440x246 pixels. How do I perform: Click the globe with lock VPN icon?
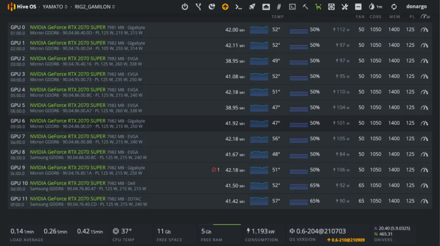tap(212, 7)
